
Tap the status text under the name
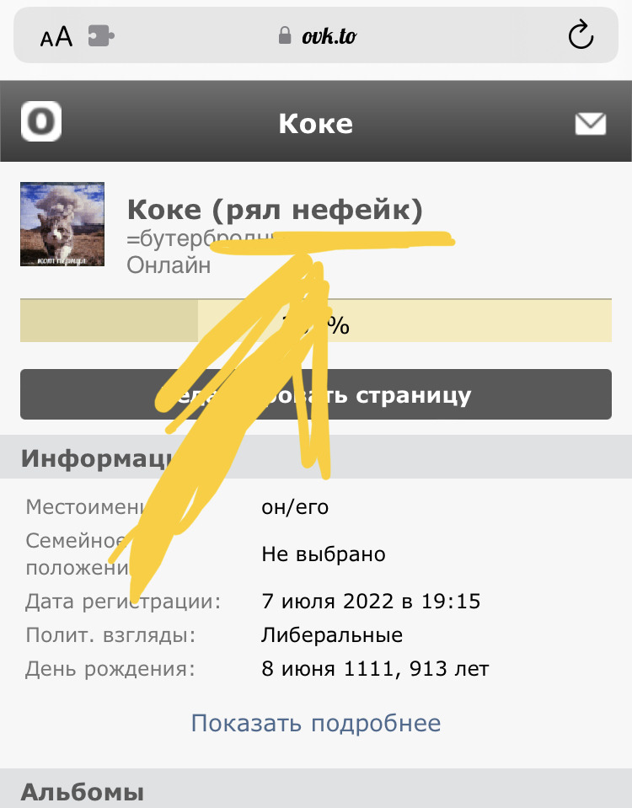tap(290, 238)
